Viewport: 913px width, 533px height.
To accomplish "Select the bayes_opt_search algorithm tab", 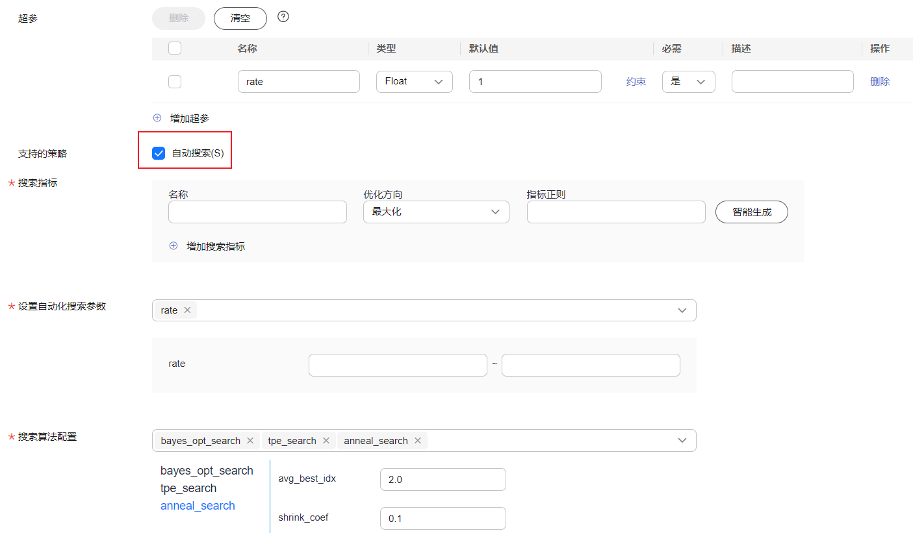I will coord(207,471).
